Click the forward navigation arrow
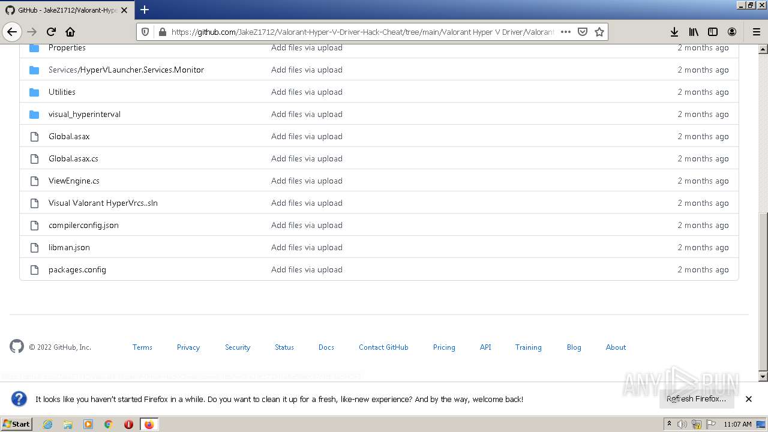Image resolution: width=768 pixels, height=432 pixels. [x=32, y=32]
